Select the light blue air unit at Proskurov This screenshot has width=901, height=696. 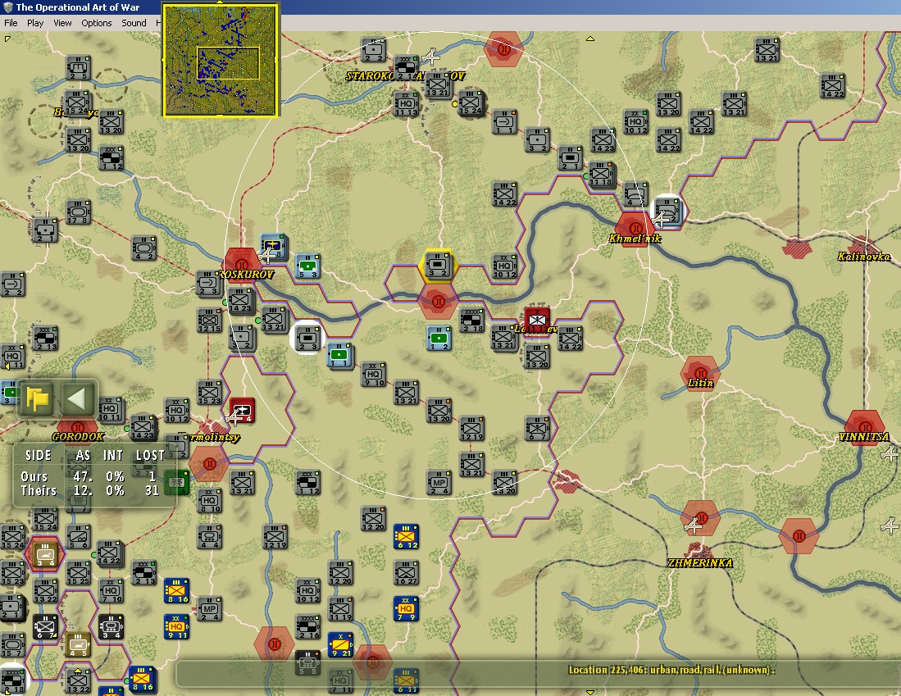pos(273,247)
